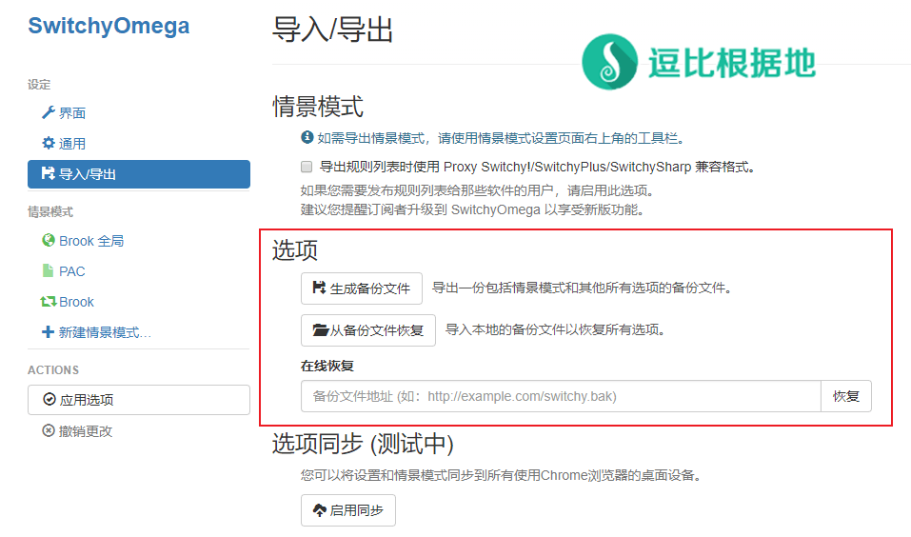Click the globe icon for Brook 全局
Screen dimensions: 911x537
(49, 241)
